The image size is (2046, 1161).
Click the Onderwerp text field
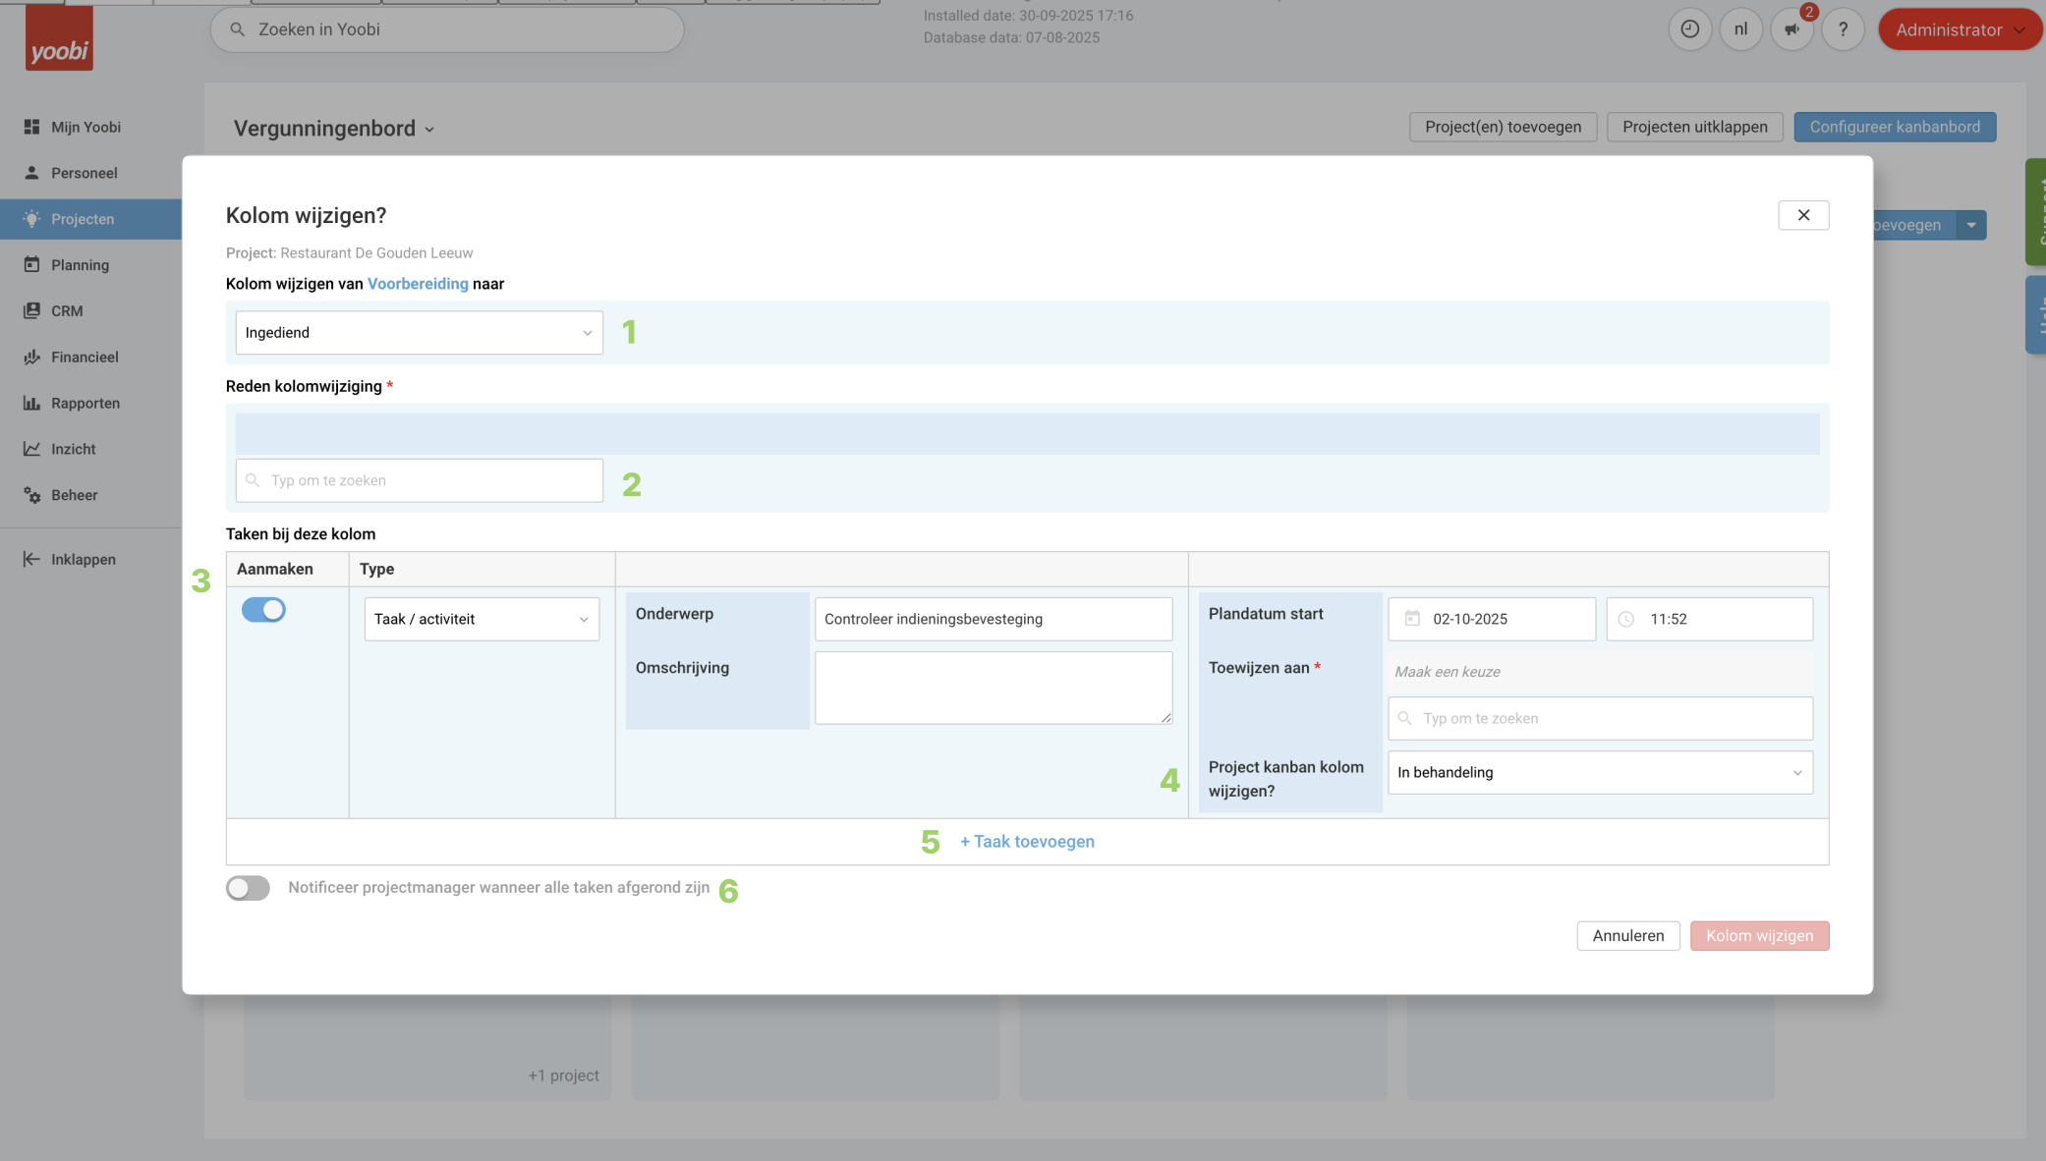(x=993, y=620)
